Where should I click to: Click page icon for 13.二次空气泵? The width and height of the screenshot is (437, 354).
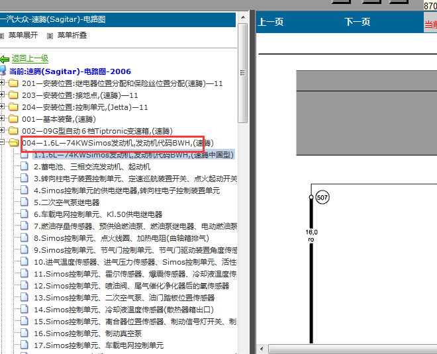[24, 298]
